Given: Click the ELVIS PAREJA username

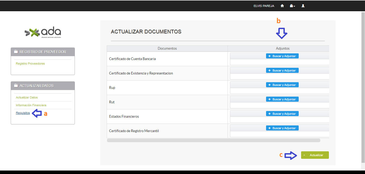Looking at the screenshot, I should 264,6.
